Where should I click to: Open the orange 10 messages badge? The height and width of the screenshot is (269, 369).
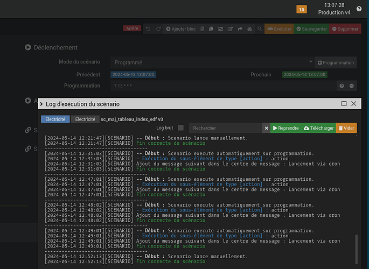coord(302,10)
